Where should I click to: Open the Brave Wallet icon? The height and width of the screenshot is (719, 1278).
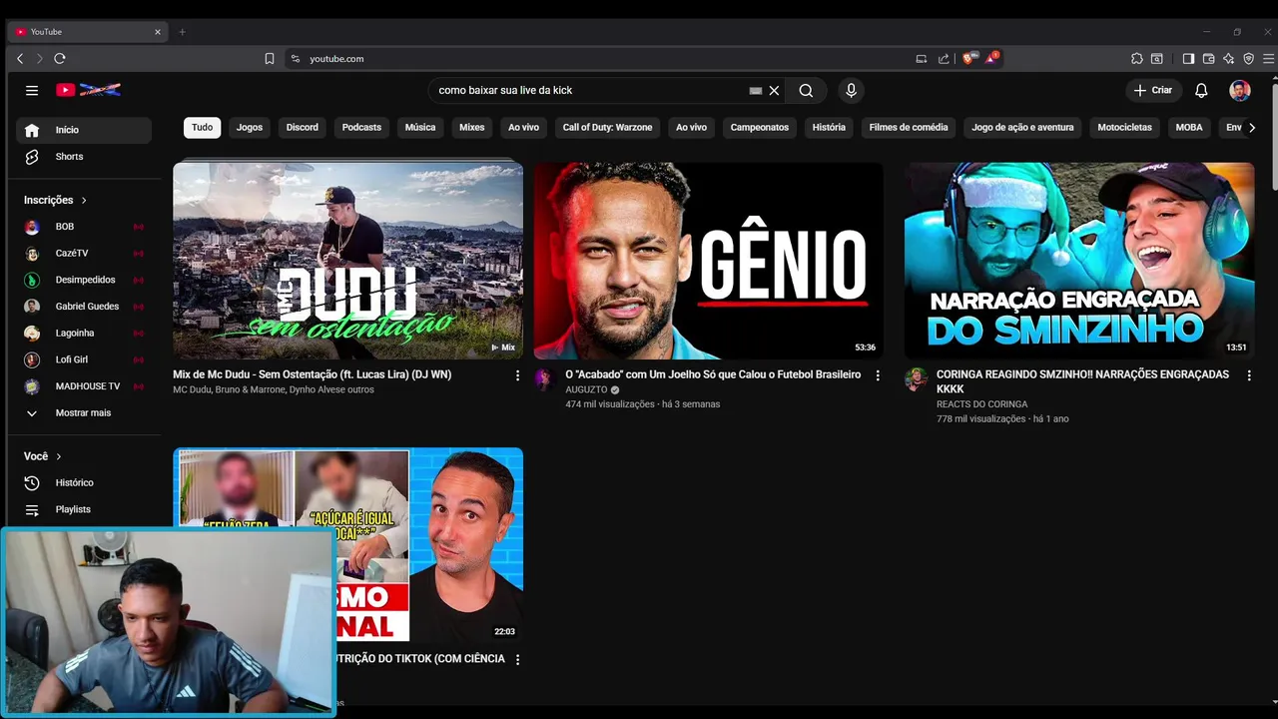[x=1208, y=59]
